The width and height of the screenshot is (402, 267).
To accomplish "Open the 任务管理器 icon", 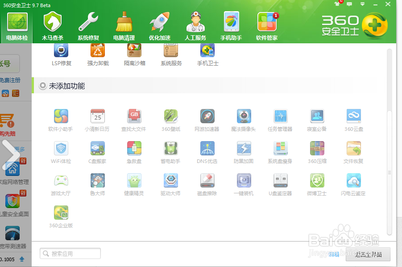I will tap(281, 116).
